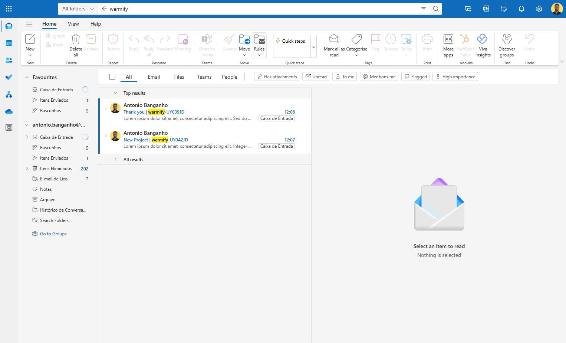Open the All folders search scope dropdown
This screenshot has height=343, width=566.
[x=78, y=9]
